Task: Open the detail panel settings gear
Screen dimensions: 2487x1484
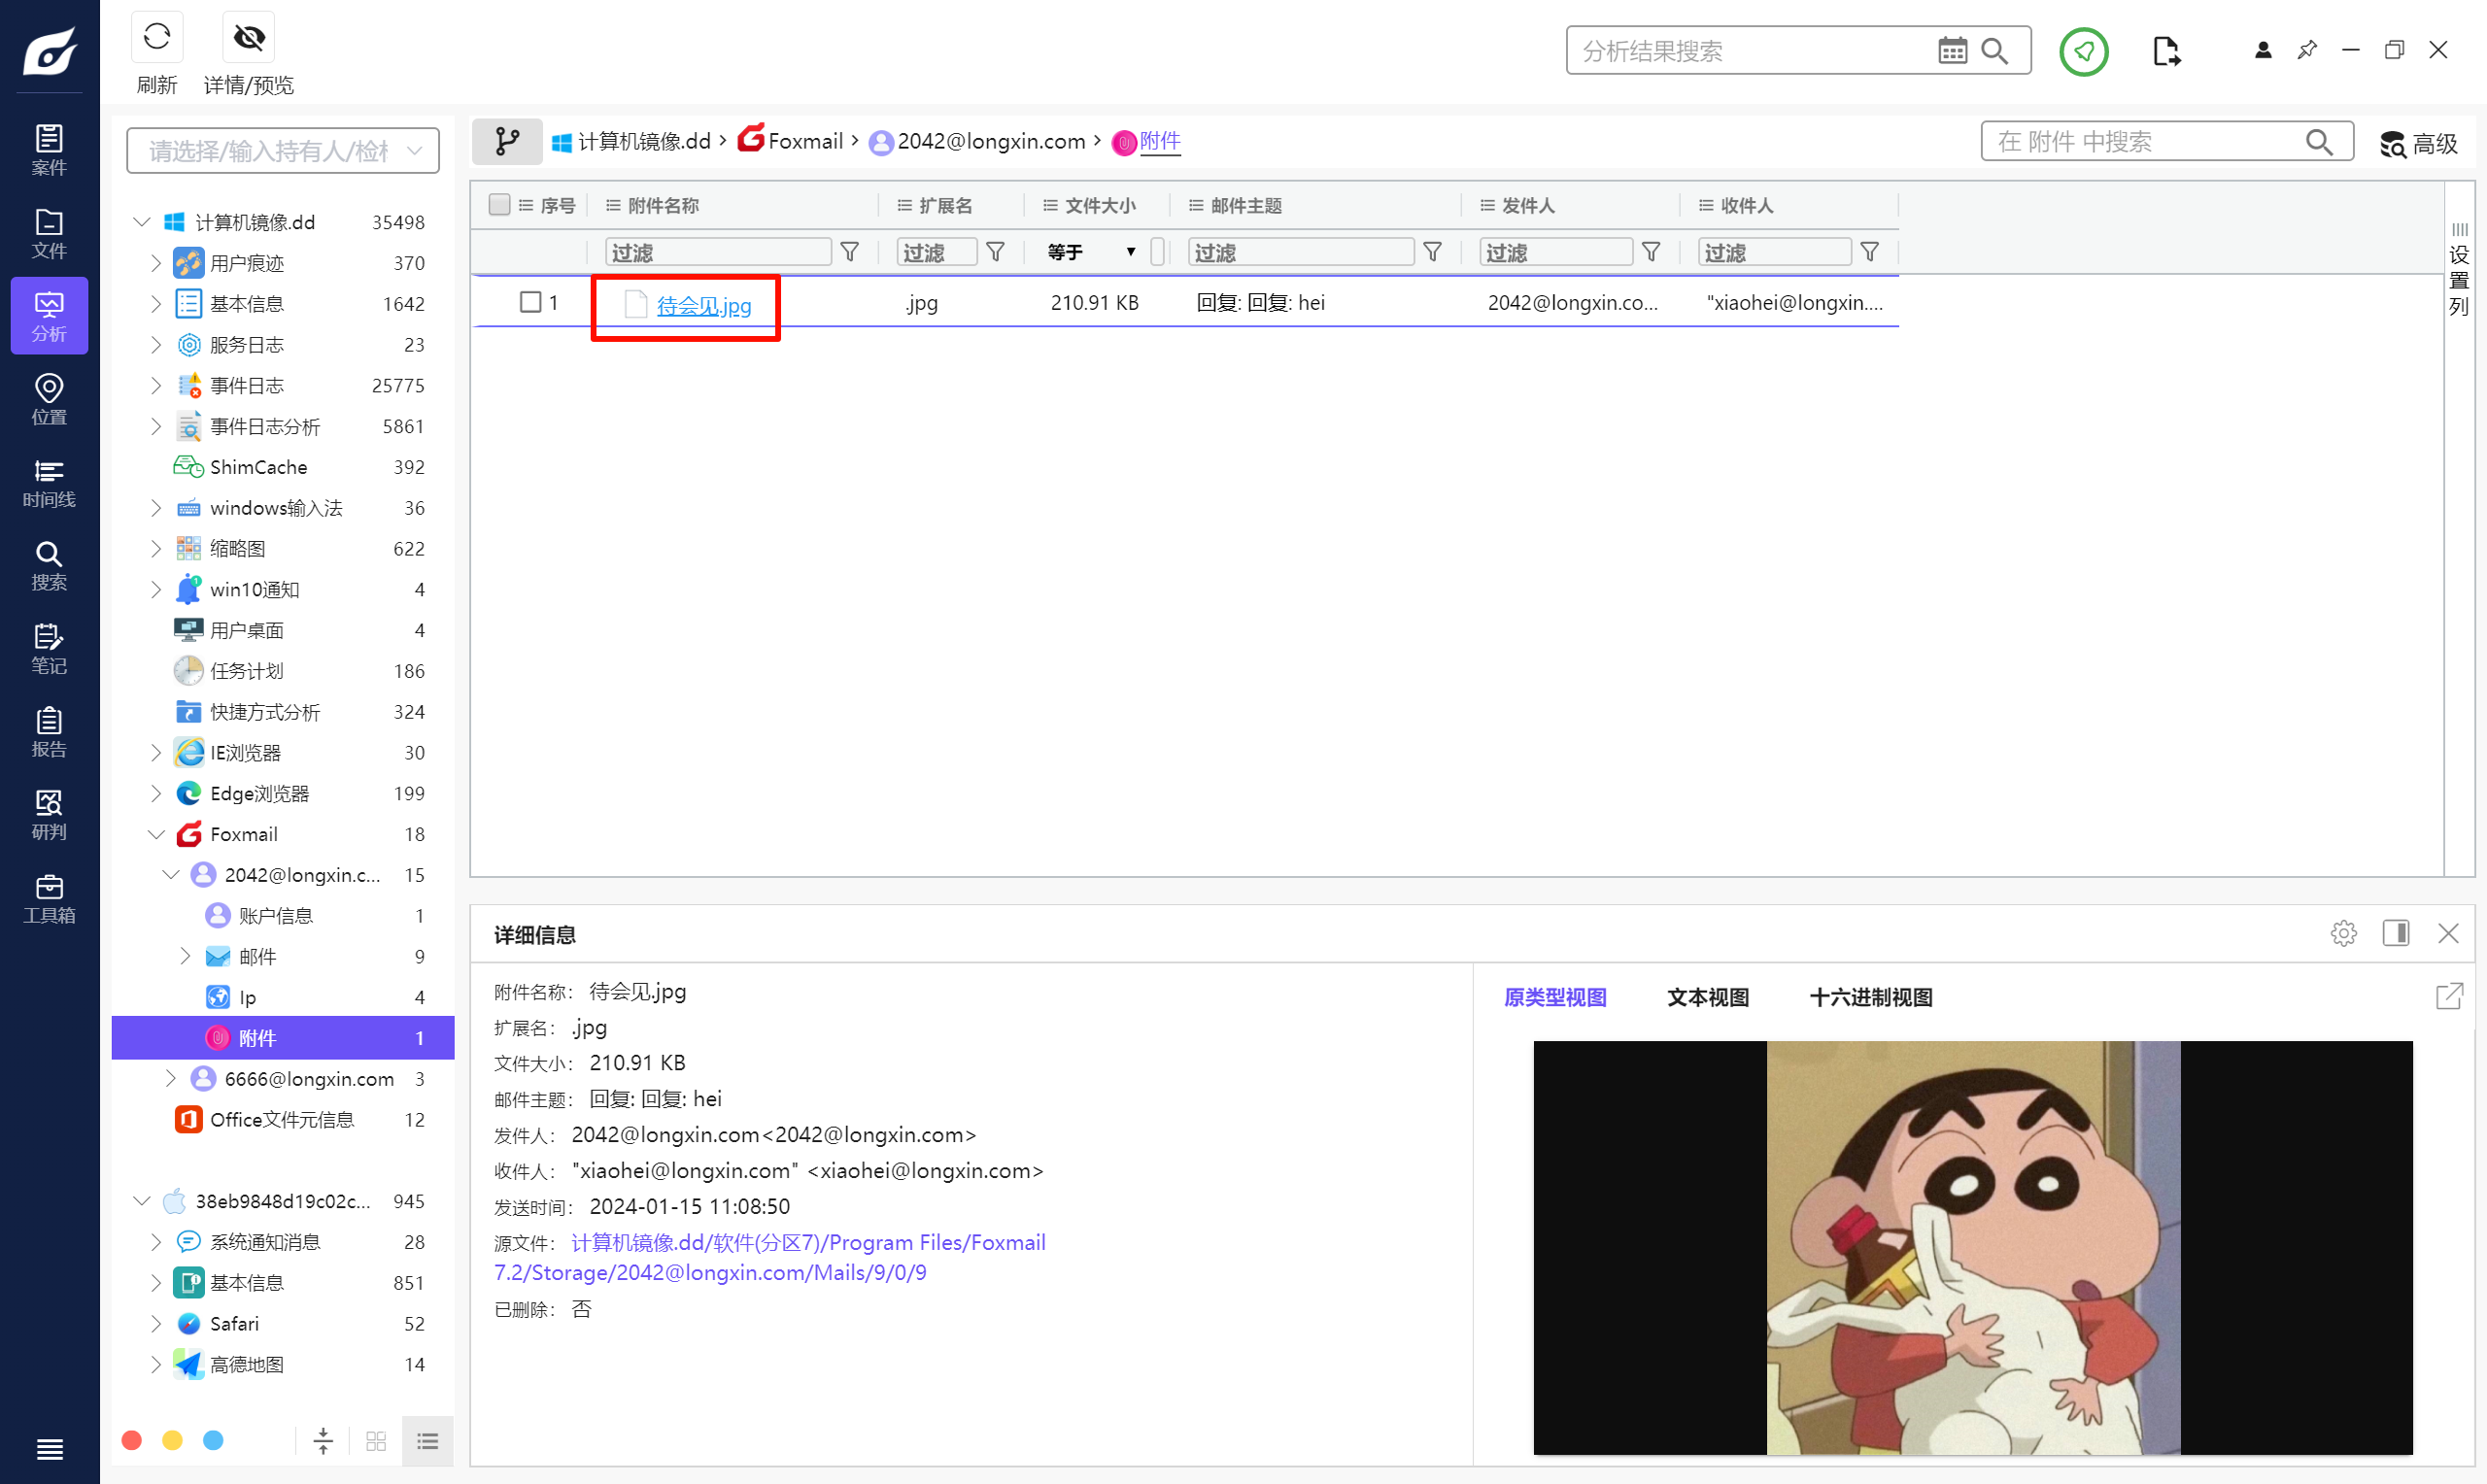Action: coord(2343,933)
